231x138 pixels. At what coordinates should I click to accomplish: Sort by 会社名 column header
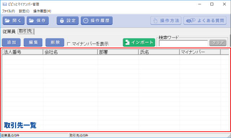(70, 52)
